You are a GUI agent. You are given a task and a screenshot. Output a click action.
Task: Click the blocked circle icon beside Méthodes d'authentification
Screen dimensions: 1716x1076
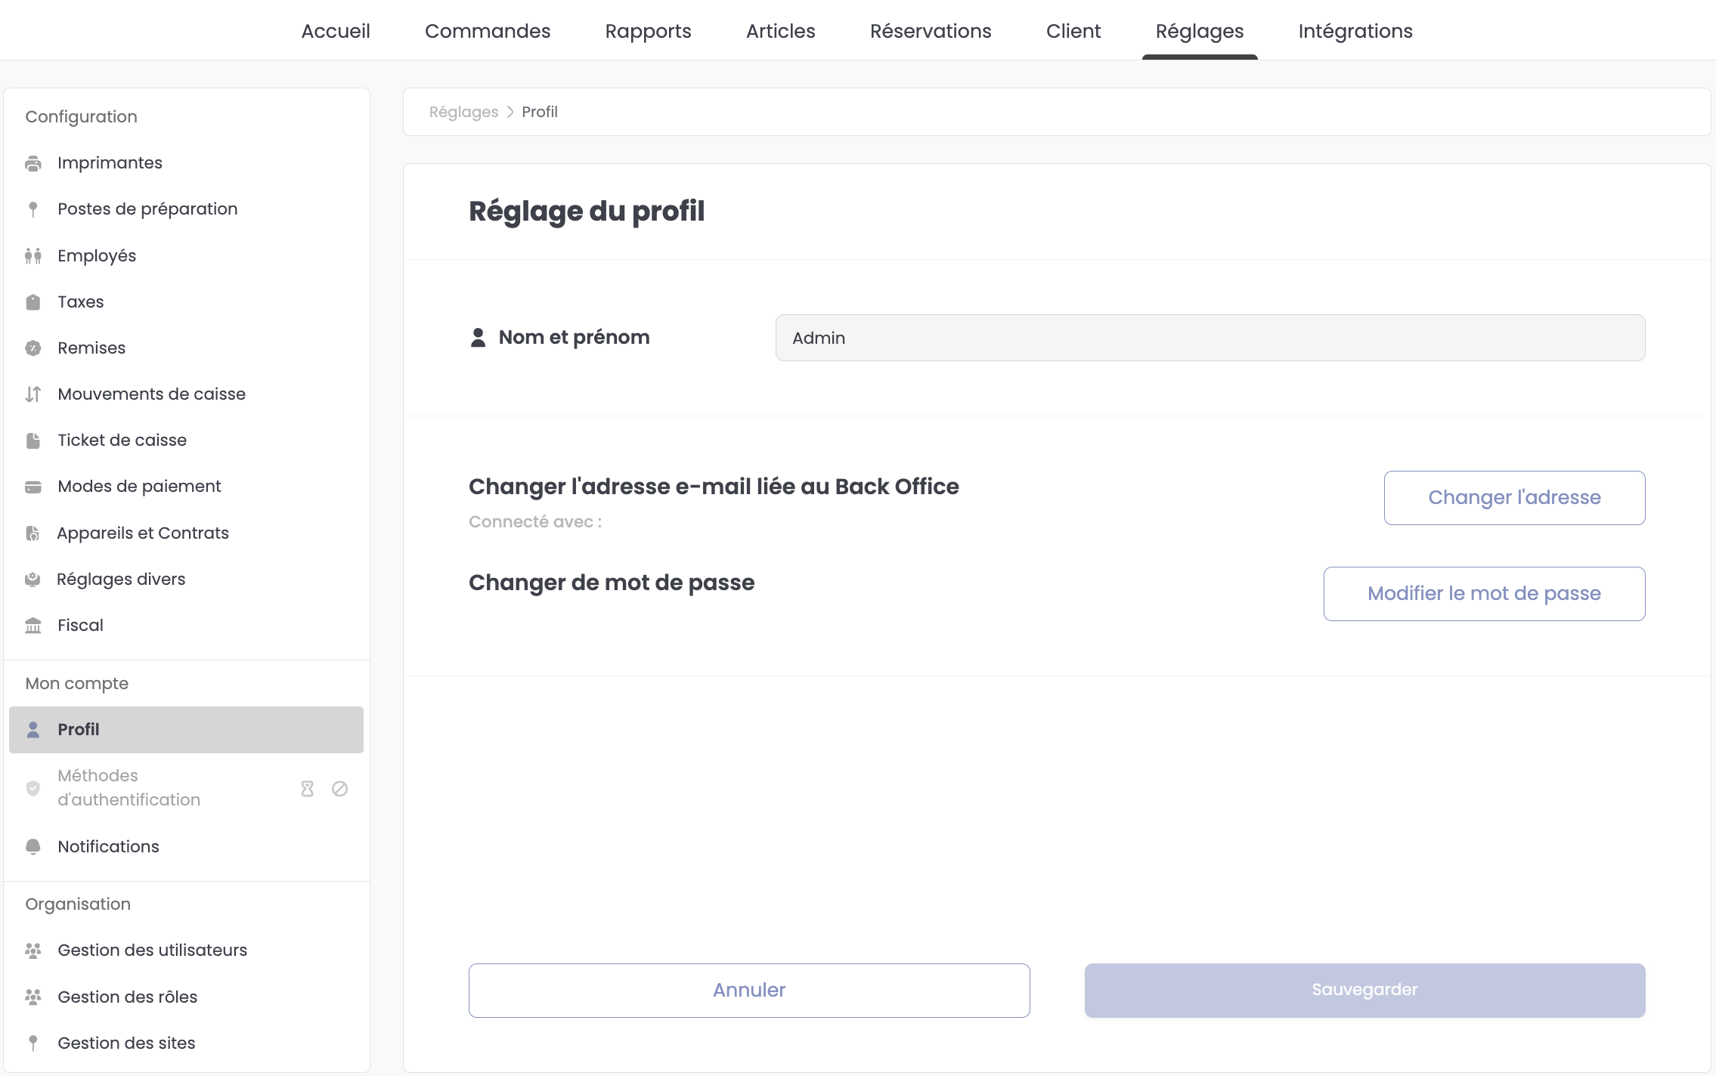pos(340,789)
